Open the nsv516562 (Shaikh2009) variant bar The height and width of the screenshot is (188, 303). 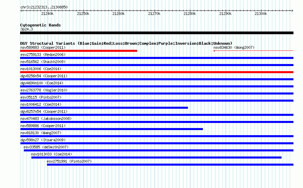[x=157, y=65]
